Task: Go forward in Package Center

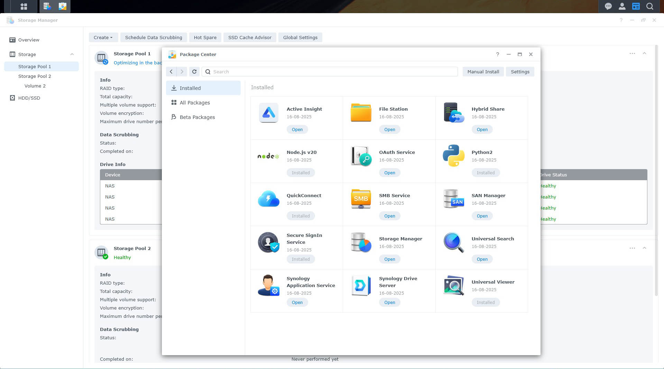Action: pos(182,72)
